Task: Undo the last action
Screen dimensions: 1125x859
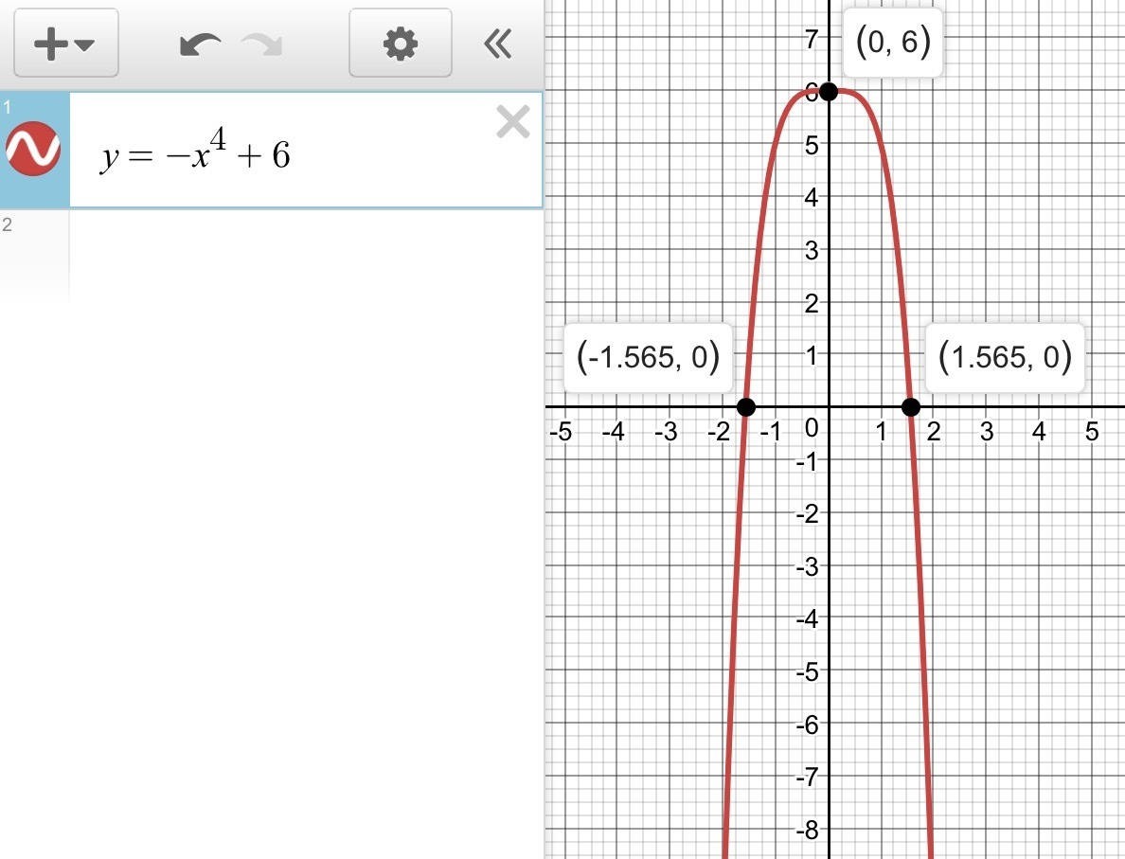Action: (x=200, y=45)
